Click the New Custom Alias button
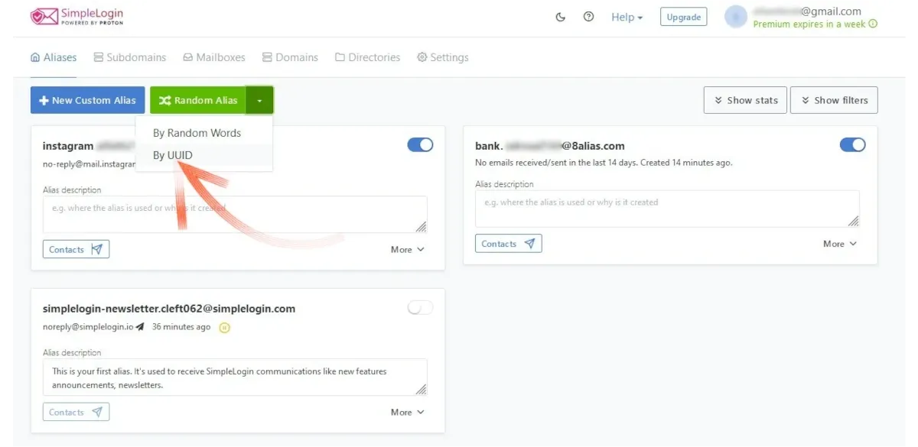This screenshot has width=918, height=447. coord(87,100)
